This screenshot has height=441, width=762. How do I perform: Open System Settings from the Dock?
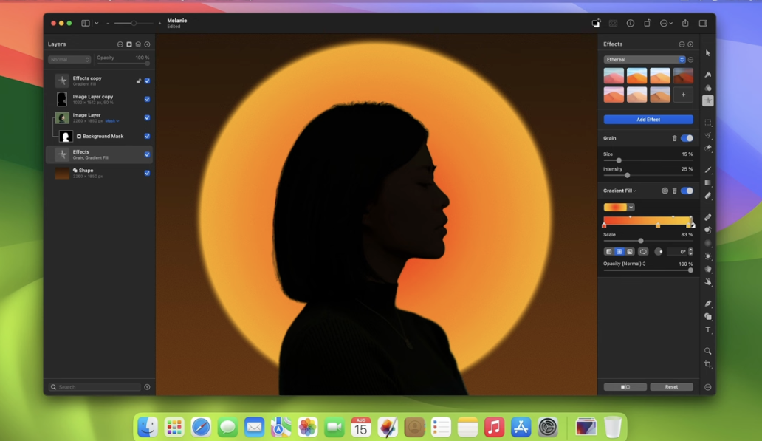coord(548,427)
